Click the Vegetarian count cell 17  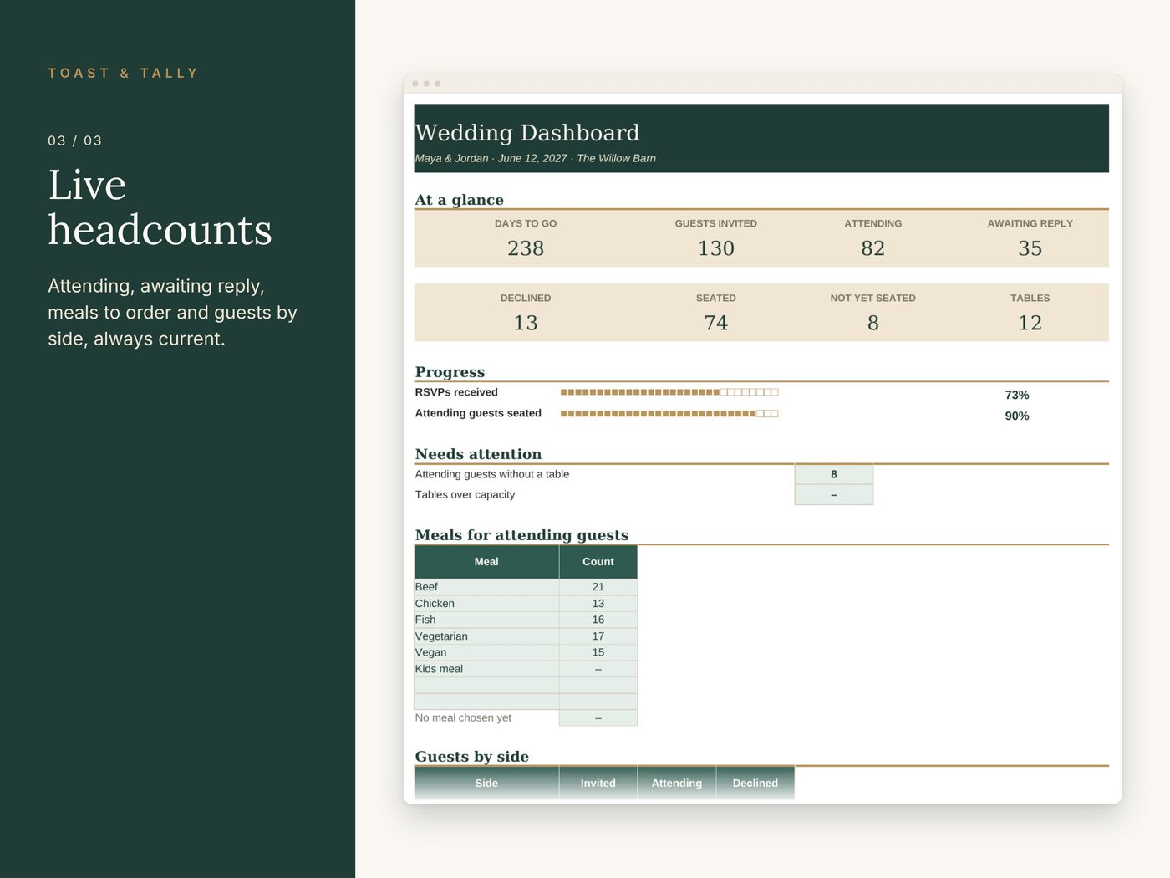click(x=598, y=636)
